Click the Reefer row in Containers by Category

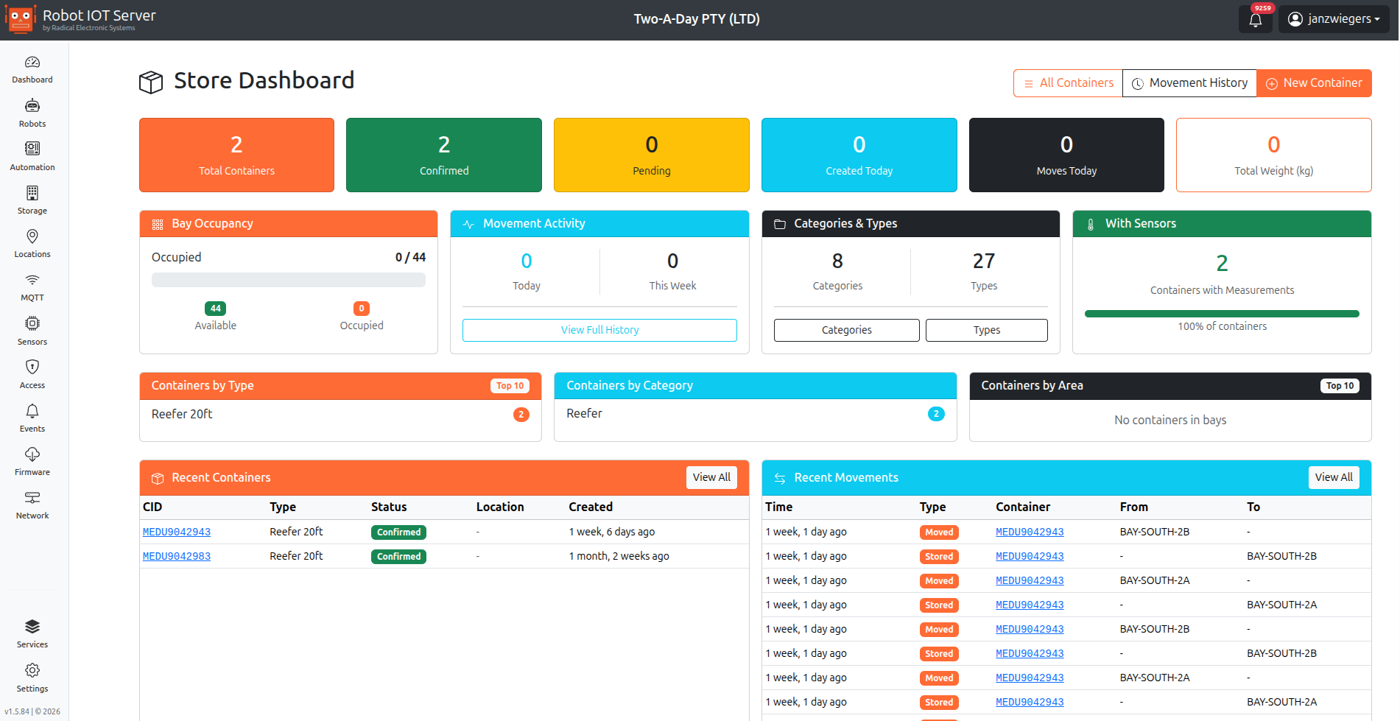[x=755, y=414]
